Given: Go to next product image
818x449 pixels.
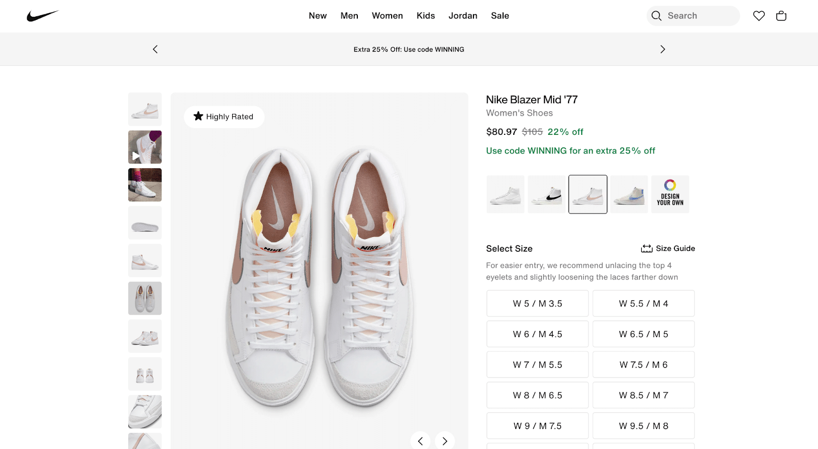Looking at the screenshot, I should (x=445, y=441).
